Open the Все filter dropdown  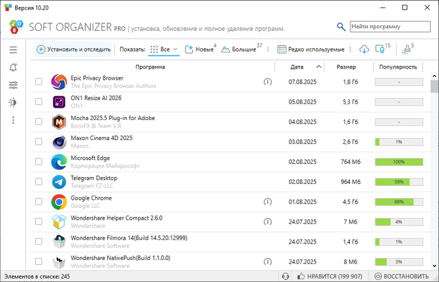click(x=164, y=49)
